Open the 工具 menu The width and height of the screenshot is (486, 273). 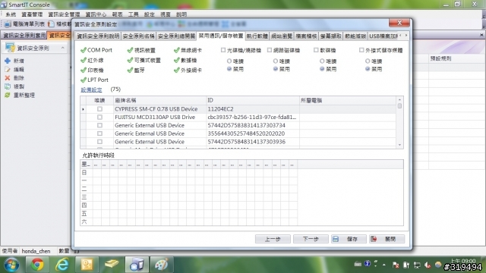coord(134,14)
